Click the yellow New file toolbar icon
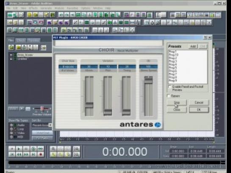Screen dimensions: 231x173 (30, 15)
